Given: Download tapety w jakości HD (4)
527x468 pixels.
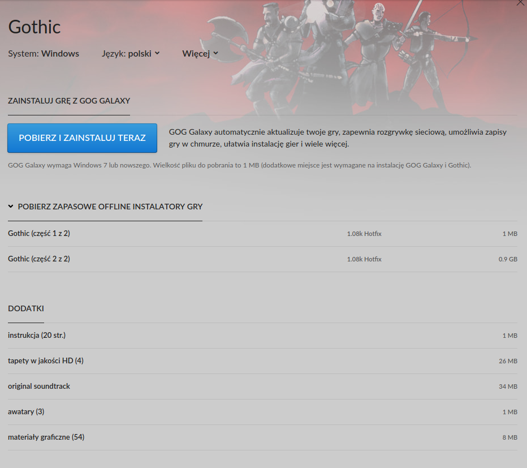Looking at the screenshot, I should point(262,361).
